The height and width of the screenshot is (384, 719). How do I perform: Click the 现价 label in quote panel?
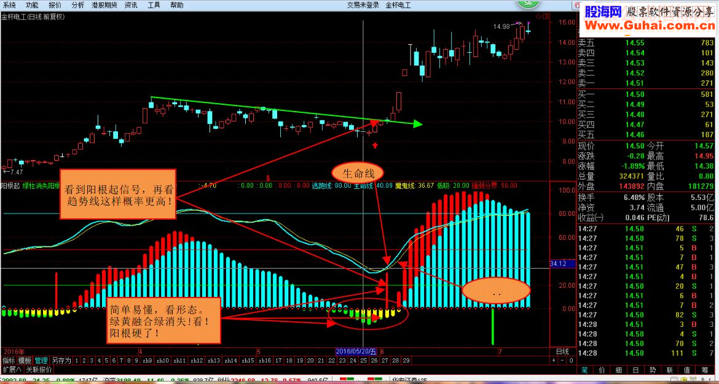tap(585, 146)
